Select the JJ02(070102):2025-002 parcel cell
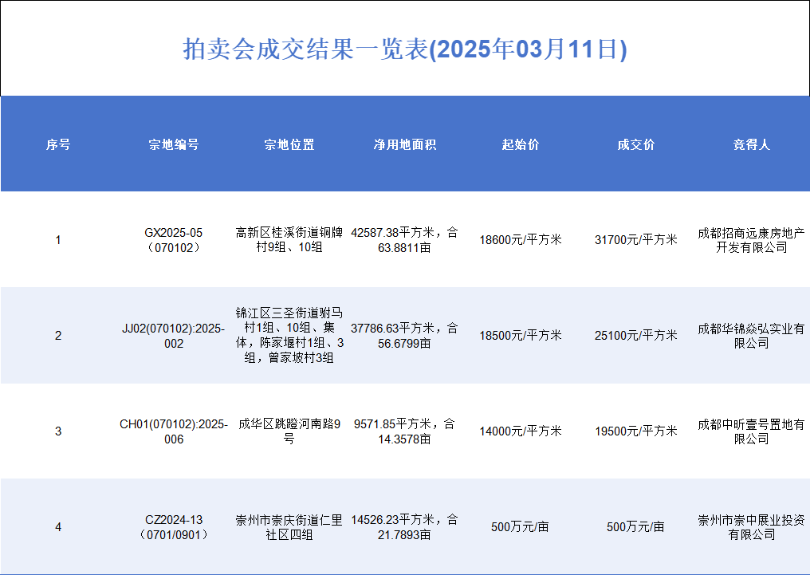810x575 pixels. 174,336
